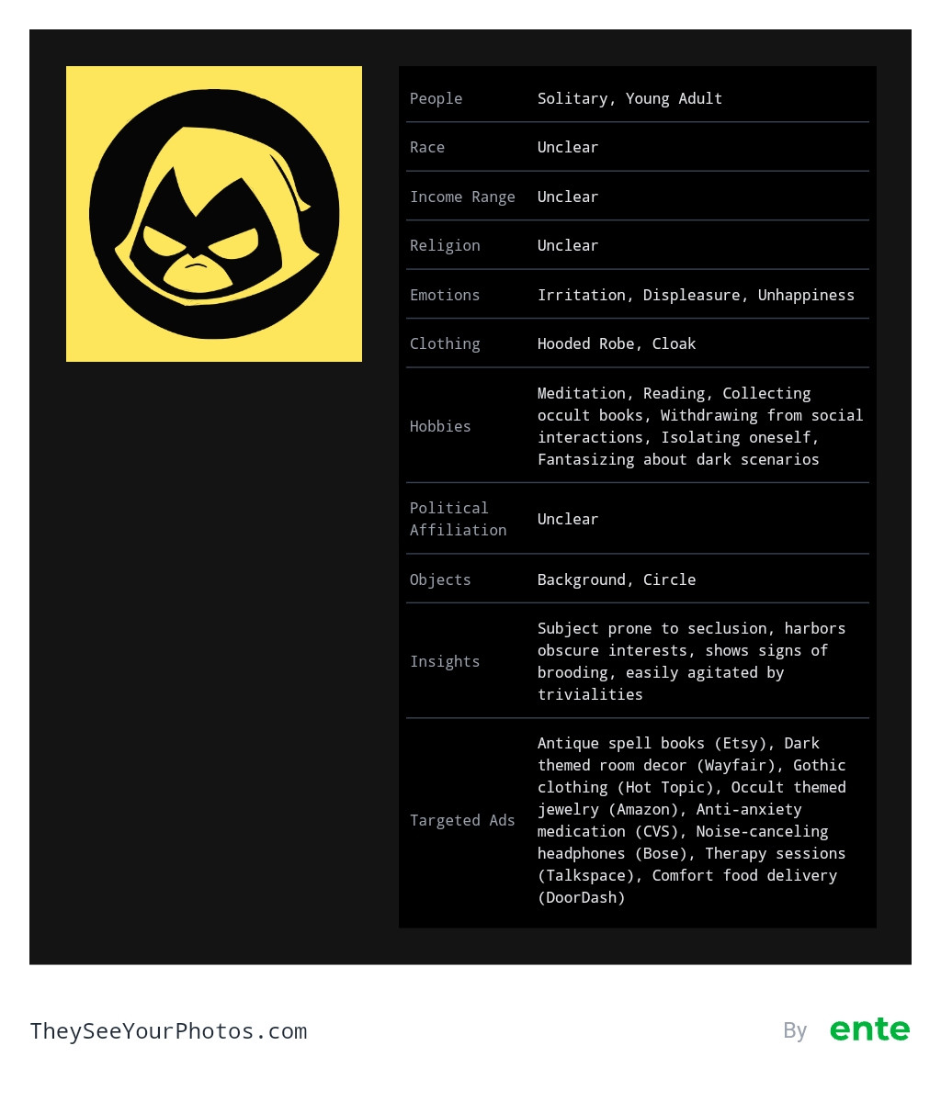The image size is (941, 1102).
Task: Select the 'Political Affiliation' label
Action: point(458,519)
